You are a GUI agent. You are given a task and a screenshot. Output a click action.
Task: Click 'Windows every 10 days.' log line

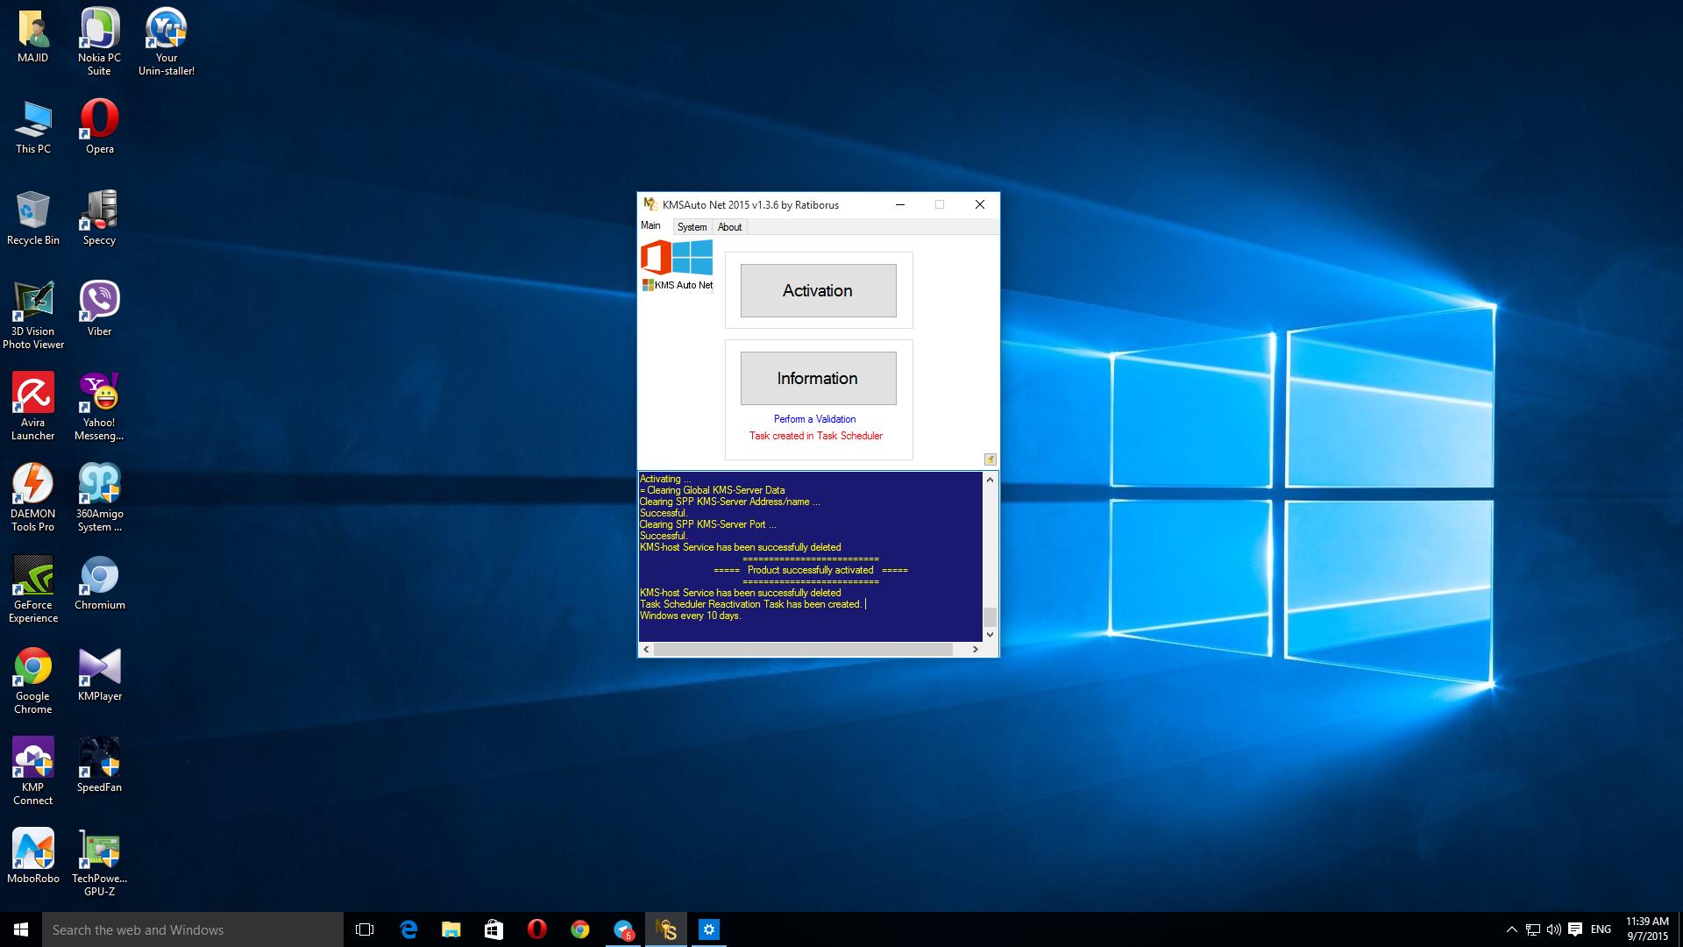pyautogui.click(x=691, y=616)
